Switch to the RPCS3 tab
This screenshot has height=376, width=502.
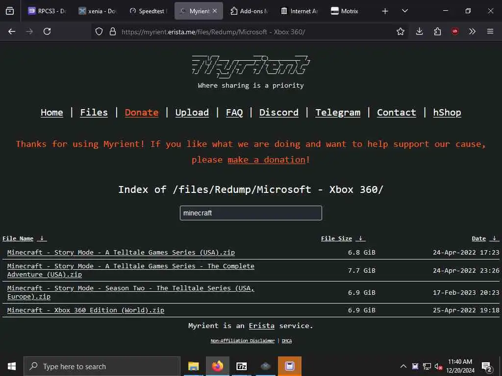pyautogui.click(x=47, y=11)
